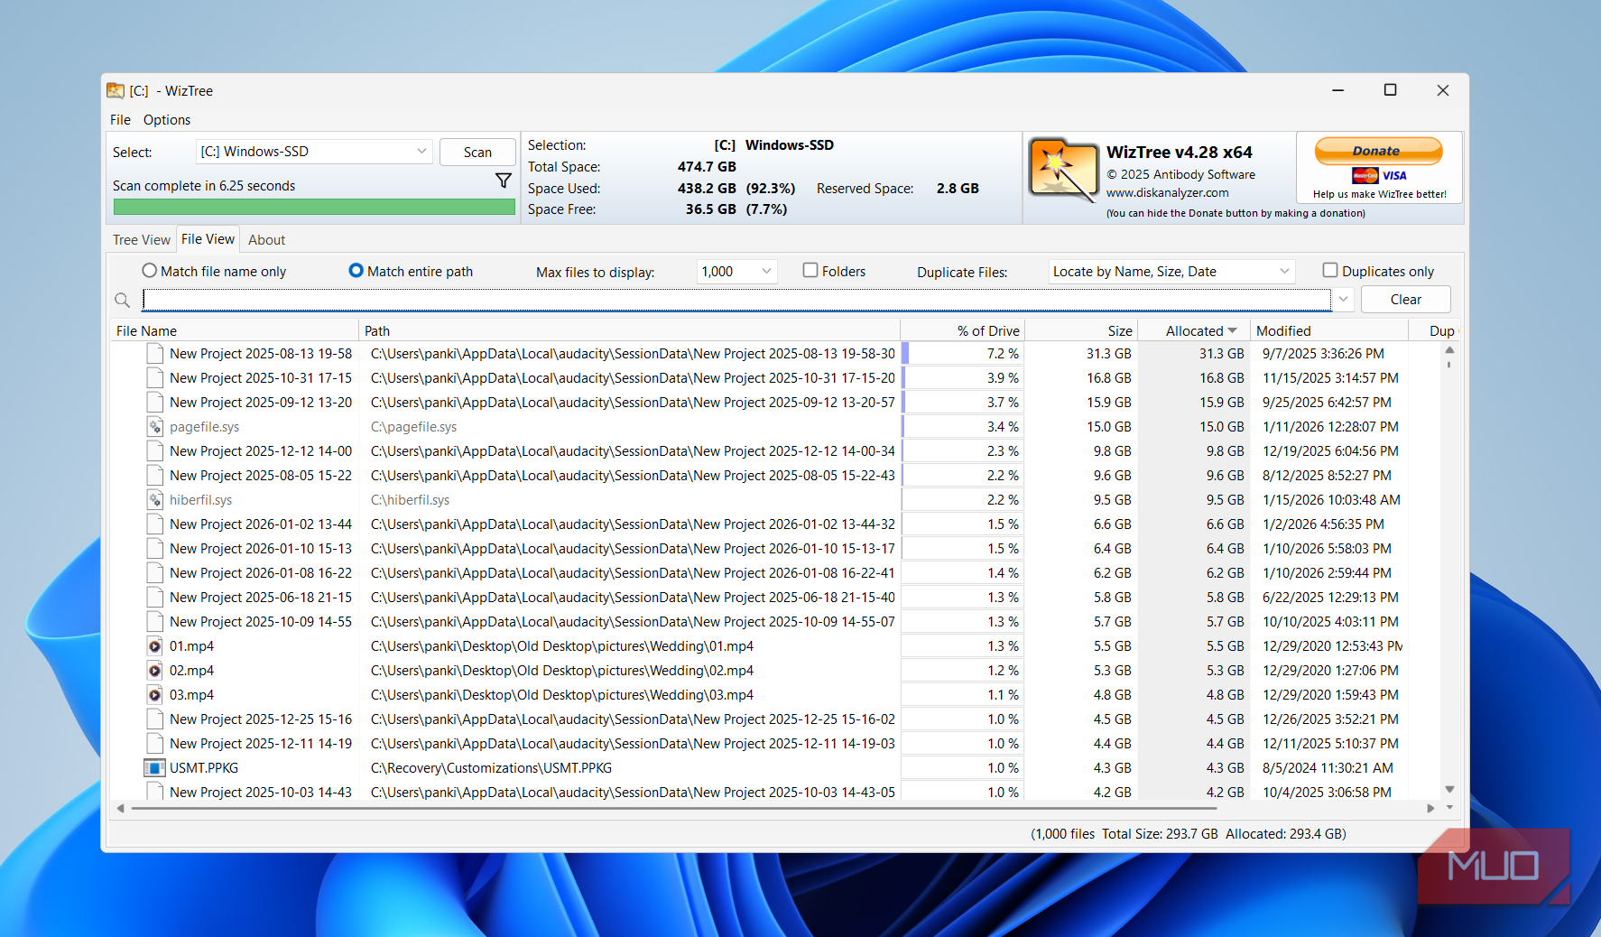The height and width of the screenshot is (937, 1601).
Task: Click the WizTree wizard logo icon
Action: pos(1063,170)
